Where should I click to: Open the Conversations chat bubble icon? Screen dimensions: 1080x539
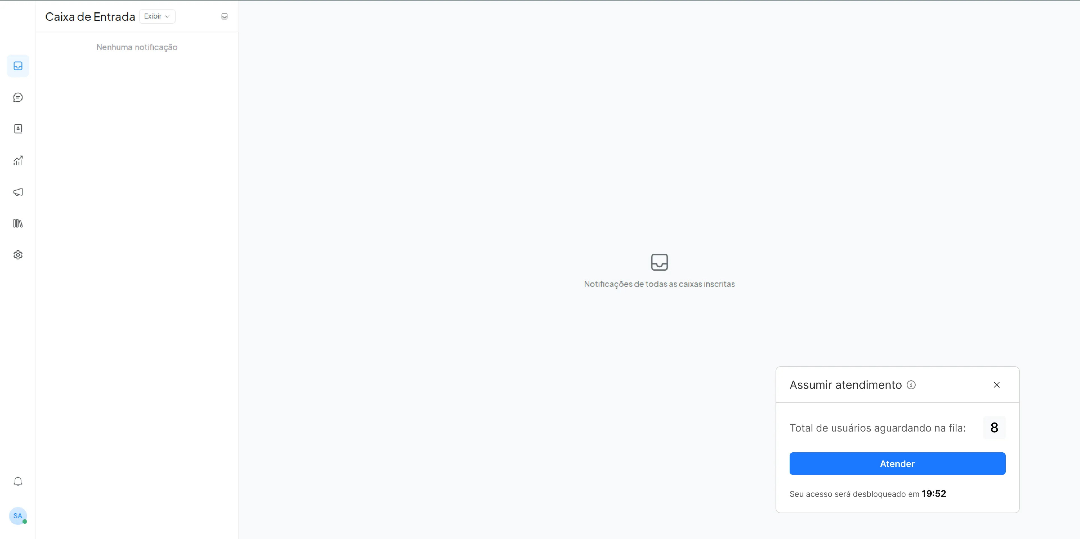click(x=18, y=97)
